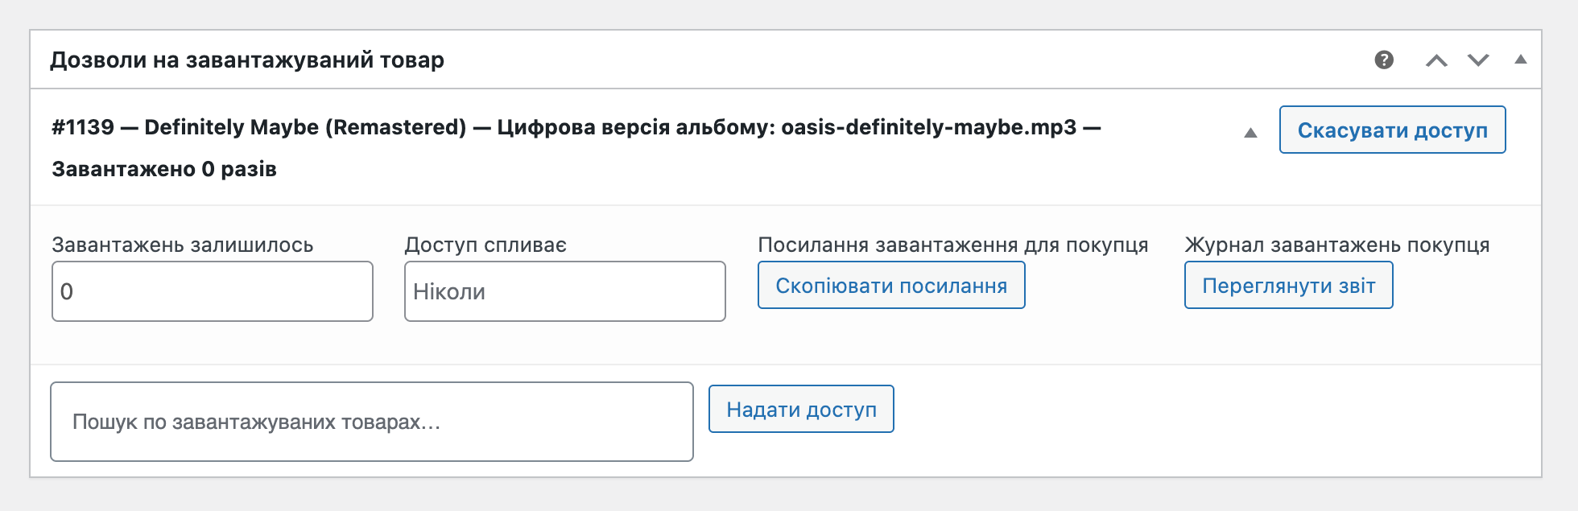This screenshot has height=511, width=1578.
Task: Click the #1139 order number heading
Action: tap(83, 127)
